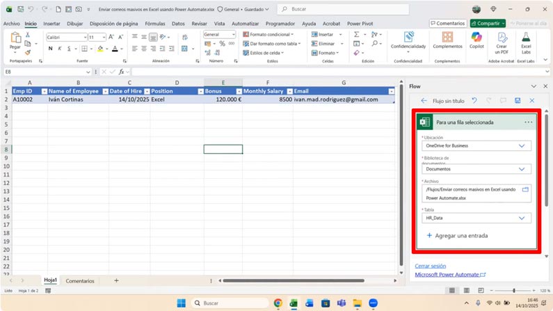
Task: Switch to the Comentarios sheet tab
Action: click(80, 280)
